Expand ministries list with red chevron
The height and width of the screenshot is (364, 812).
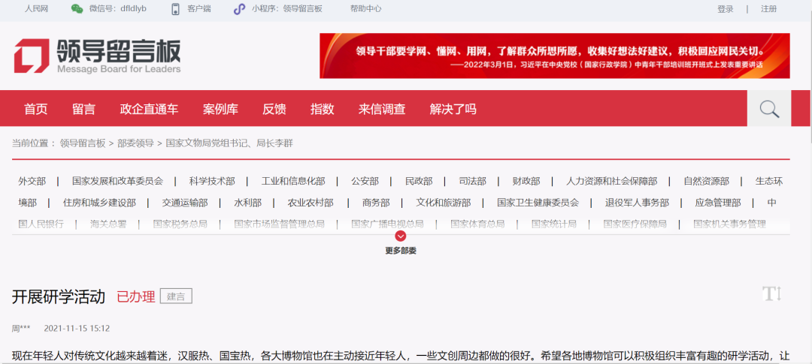(x=400, y=236)
